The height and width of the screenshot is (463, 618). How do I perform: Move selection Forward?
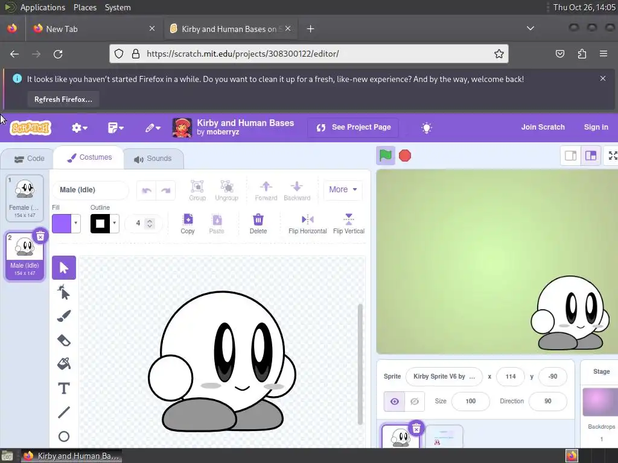[x=266, y=190]
